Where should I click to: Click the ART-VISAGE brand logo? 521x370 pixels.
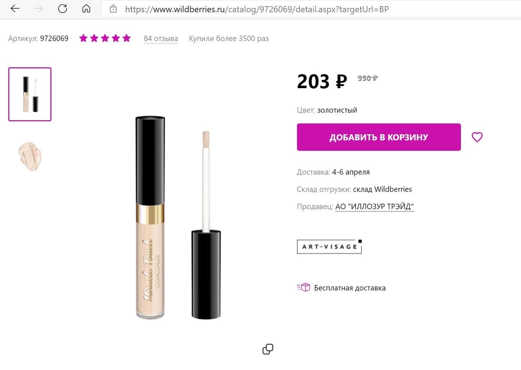tap(330, 247)
